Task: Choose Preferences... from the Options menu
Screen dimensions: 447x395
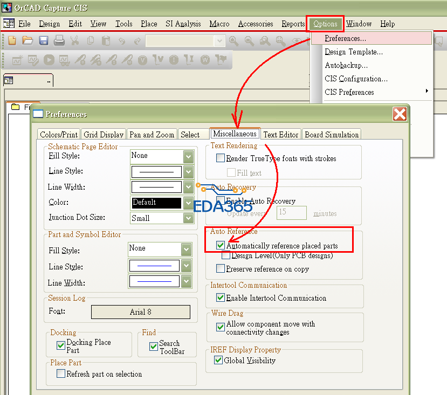Action: coord(372,38)
